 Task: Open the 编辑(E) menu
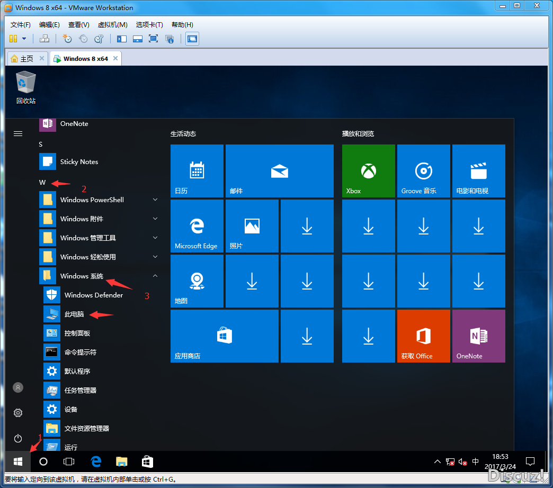tap(49, 25)
